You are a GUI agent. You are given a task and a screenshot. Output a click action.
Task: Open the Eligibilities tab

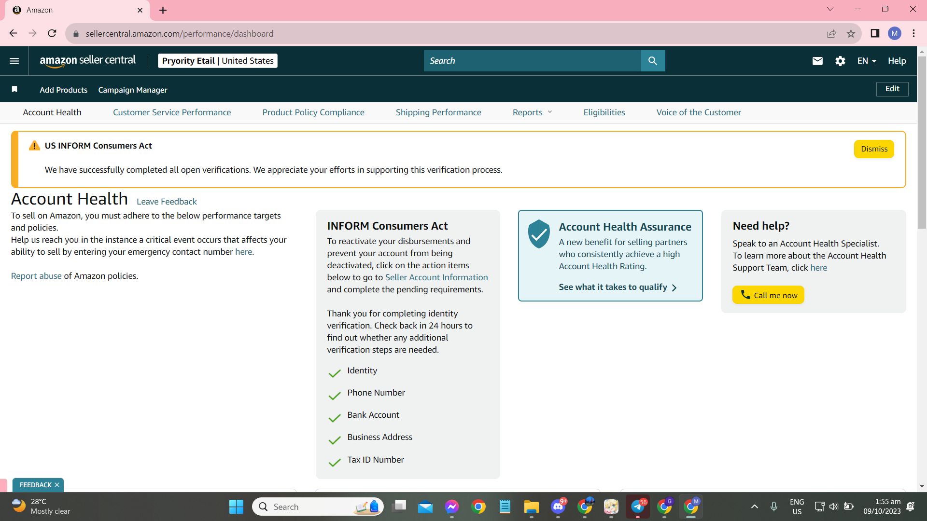604,112
